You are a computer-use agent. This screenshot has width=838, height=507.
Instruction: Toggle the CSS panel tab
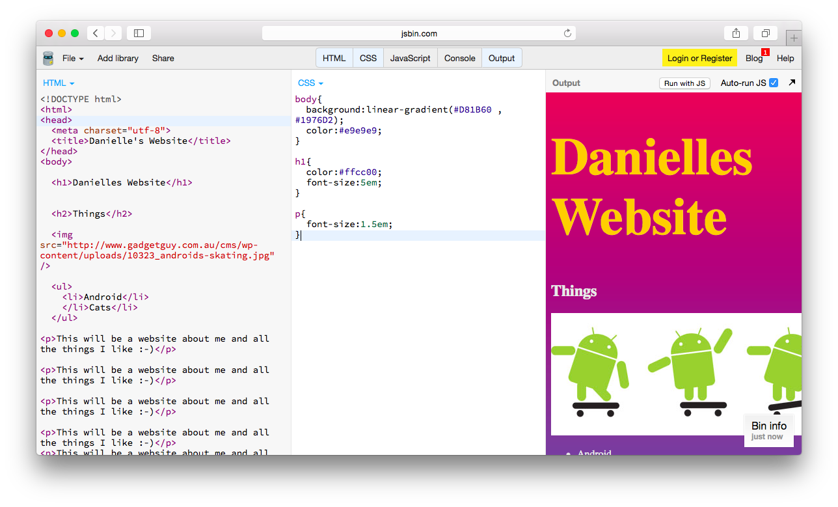(368, 58)
